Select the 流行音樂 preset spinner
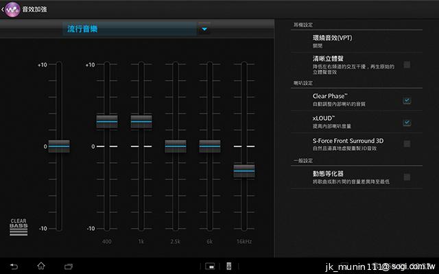439x274 pixels. [130, 29]
